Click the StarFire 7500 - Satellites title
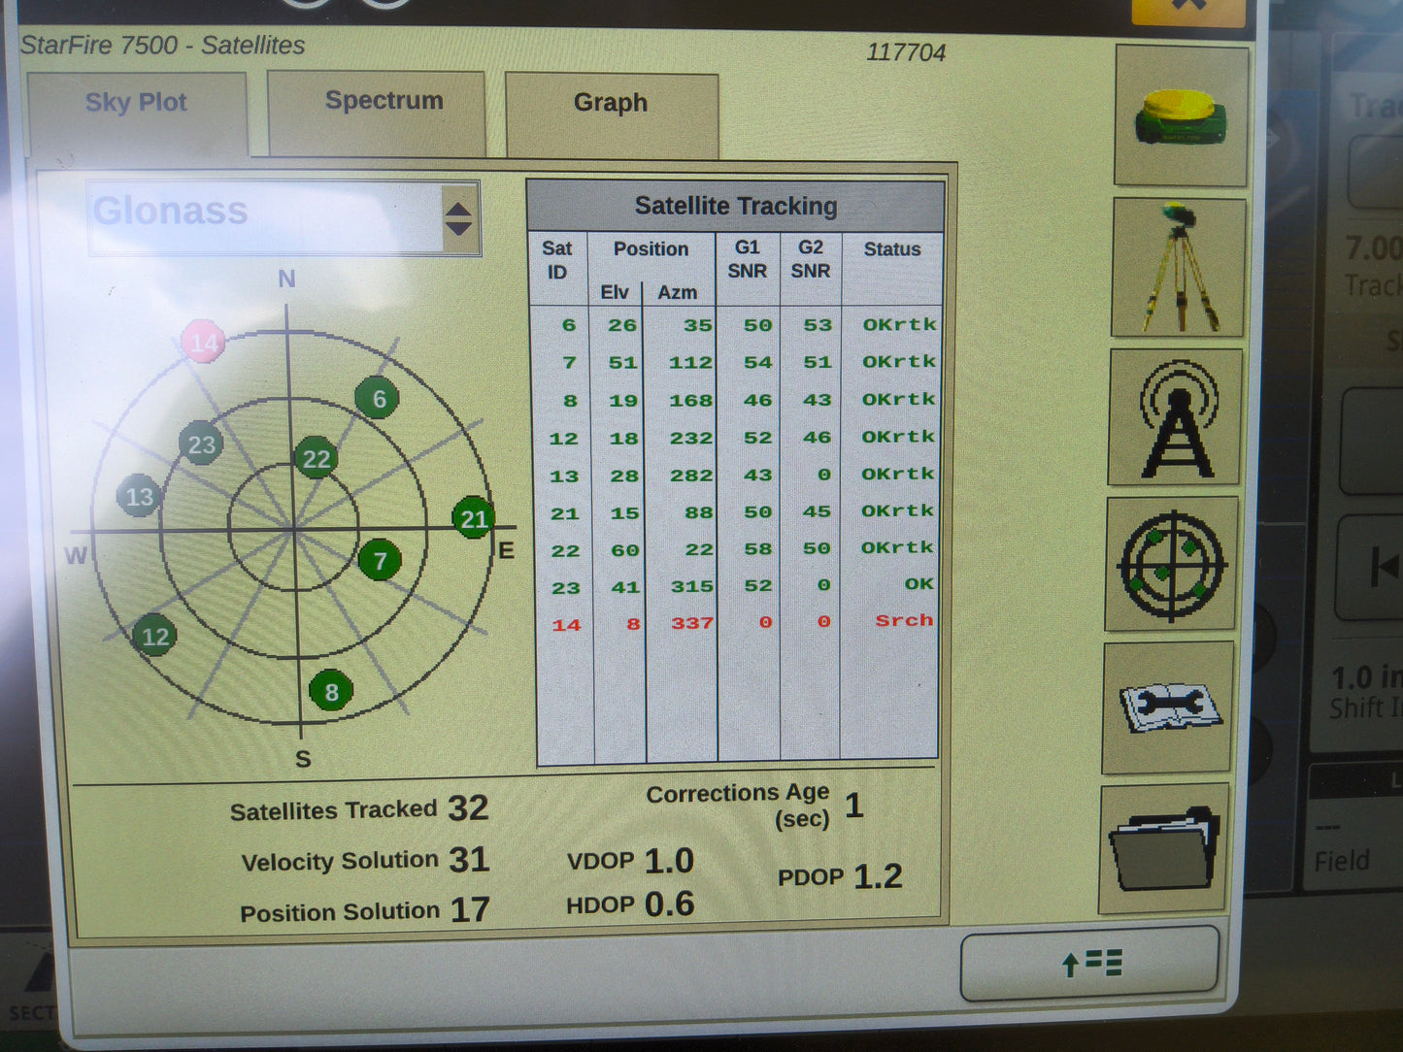The width and height of the screenshot is (1403, 1052). 162,45
